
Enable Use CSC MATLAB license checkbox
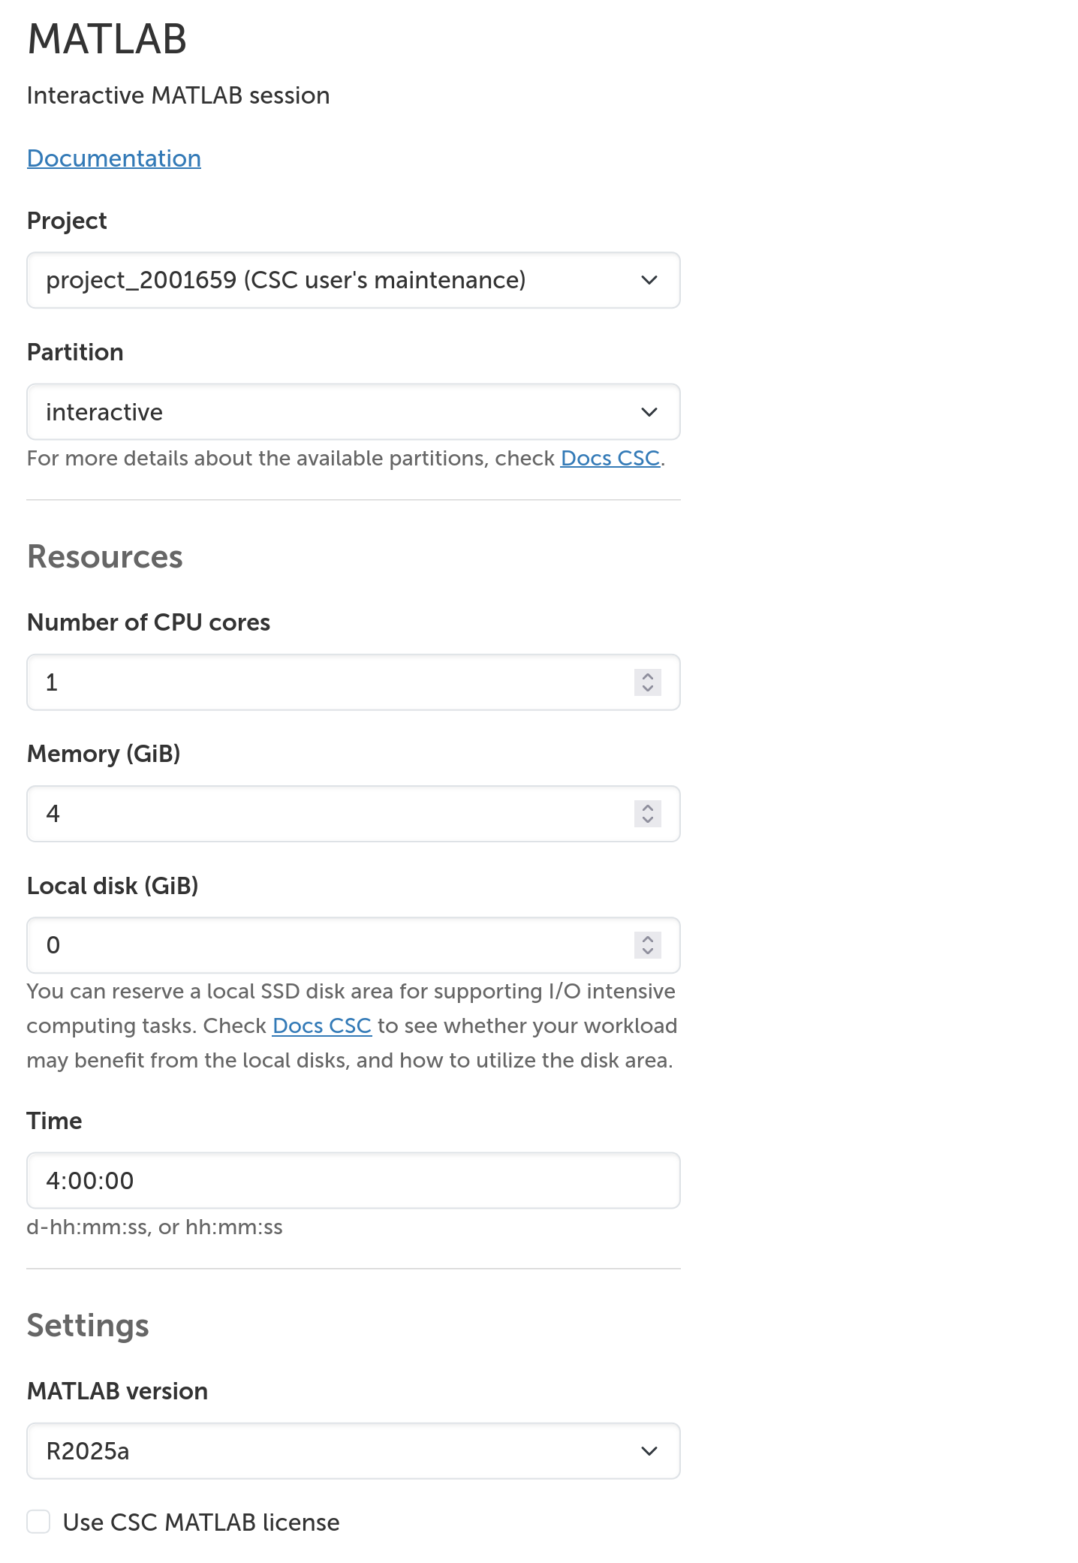(38, 1522)
